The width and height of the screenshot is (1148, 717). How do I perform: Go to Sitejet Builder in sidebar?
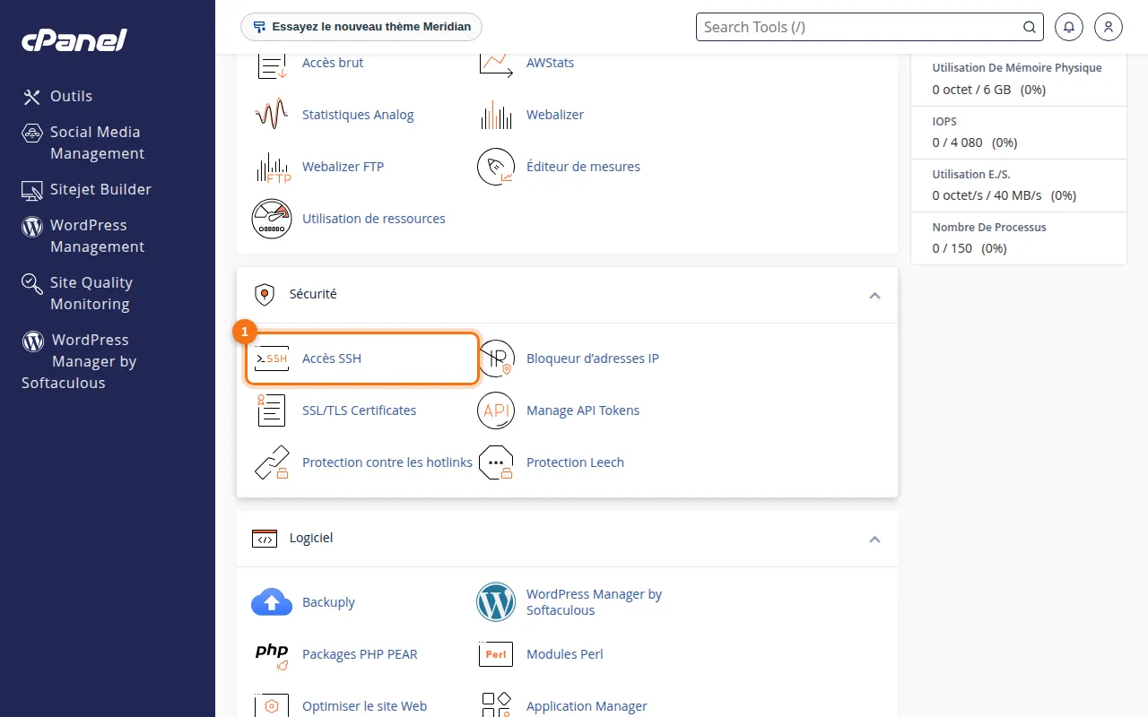click(x=87, y=189)
